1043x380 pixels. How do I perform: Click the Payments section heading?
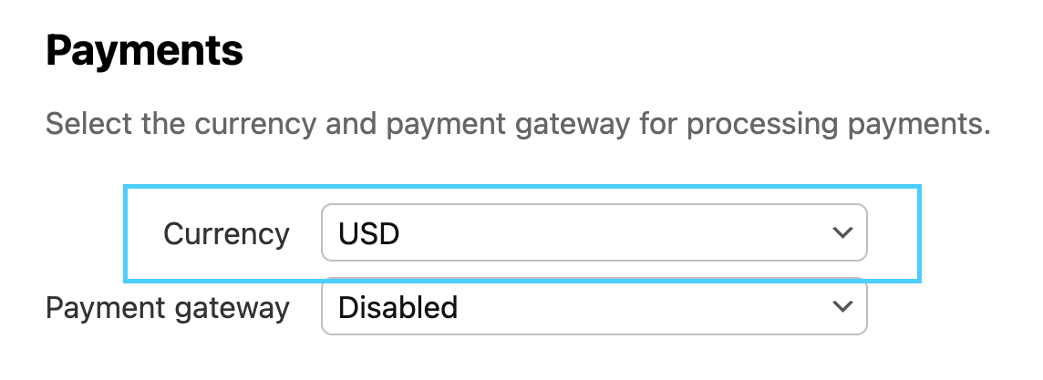[x=144, y=52]
